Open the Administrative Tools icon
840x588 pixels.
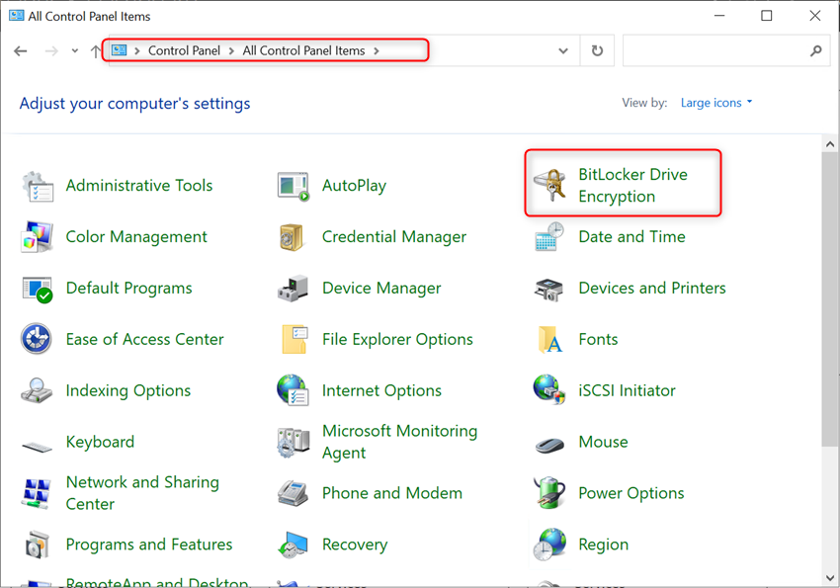click(x=38, y=186)
